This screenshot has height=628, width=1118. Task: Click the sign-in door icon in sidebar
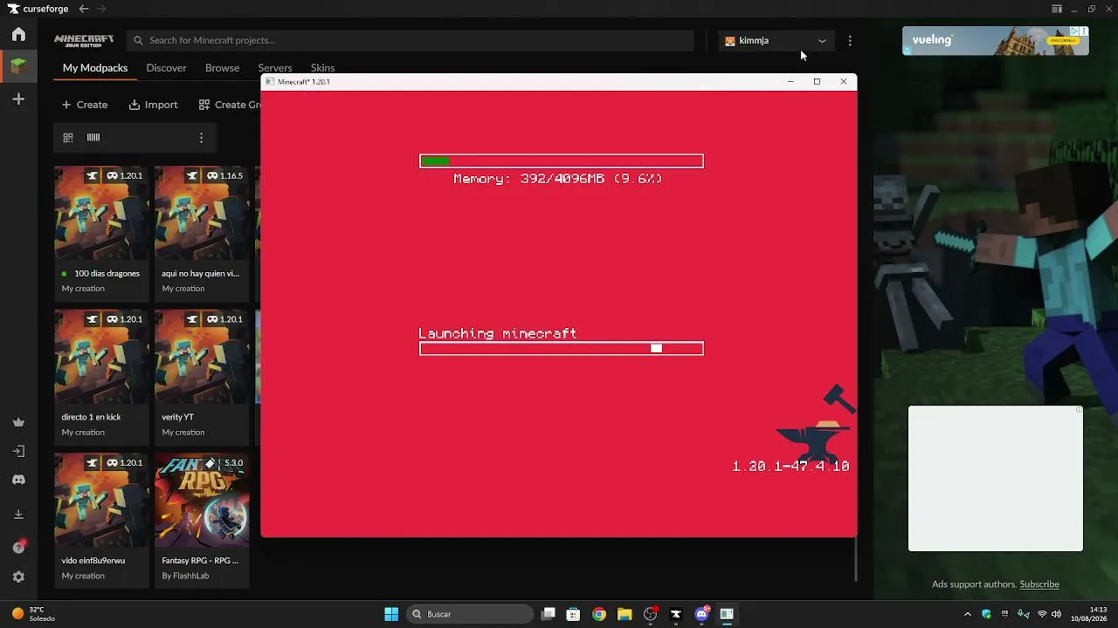point(18,451)
